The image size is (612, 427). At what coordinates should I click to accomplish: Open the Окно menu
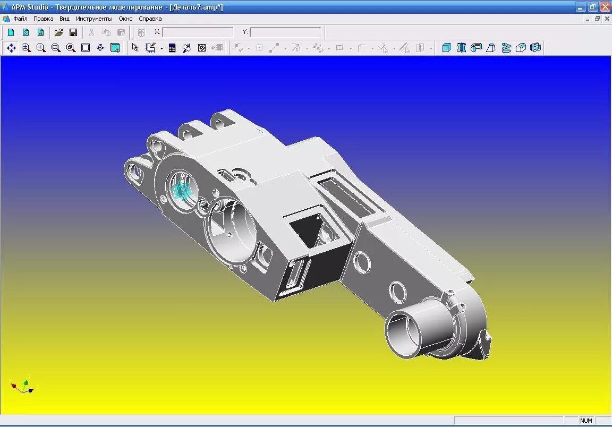tap(126, 19)
